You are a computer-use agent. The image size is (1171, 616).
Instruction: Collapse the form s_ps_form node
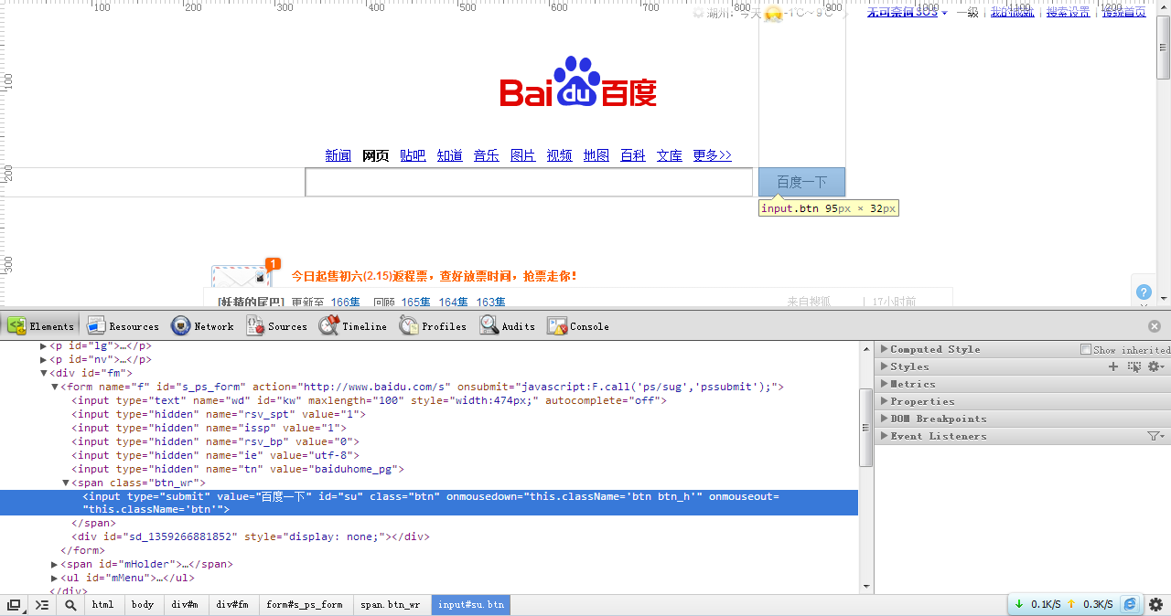coord(55,388)
